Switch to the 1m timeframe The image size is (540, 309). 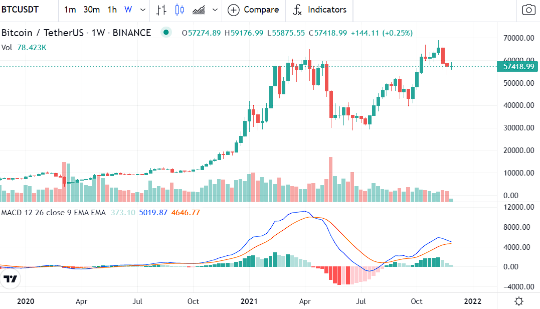tap(70, 10)
